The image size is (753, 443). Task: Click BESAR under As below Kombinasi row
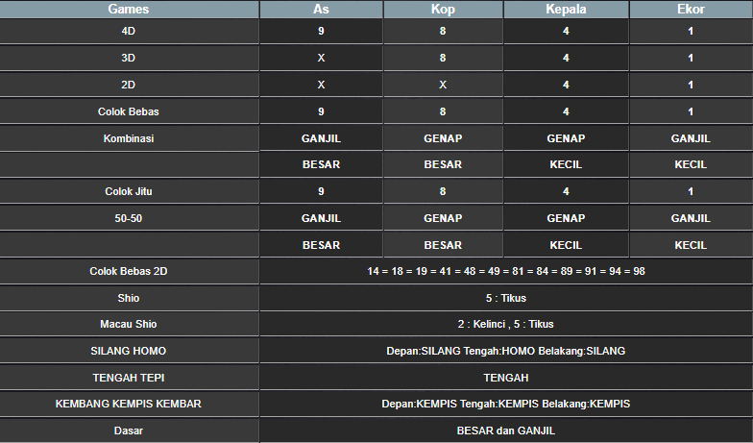pos(321,165)
